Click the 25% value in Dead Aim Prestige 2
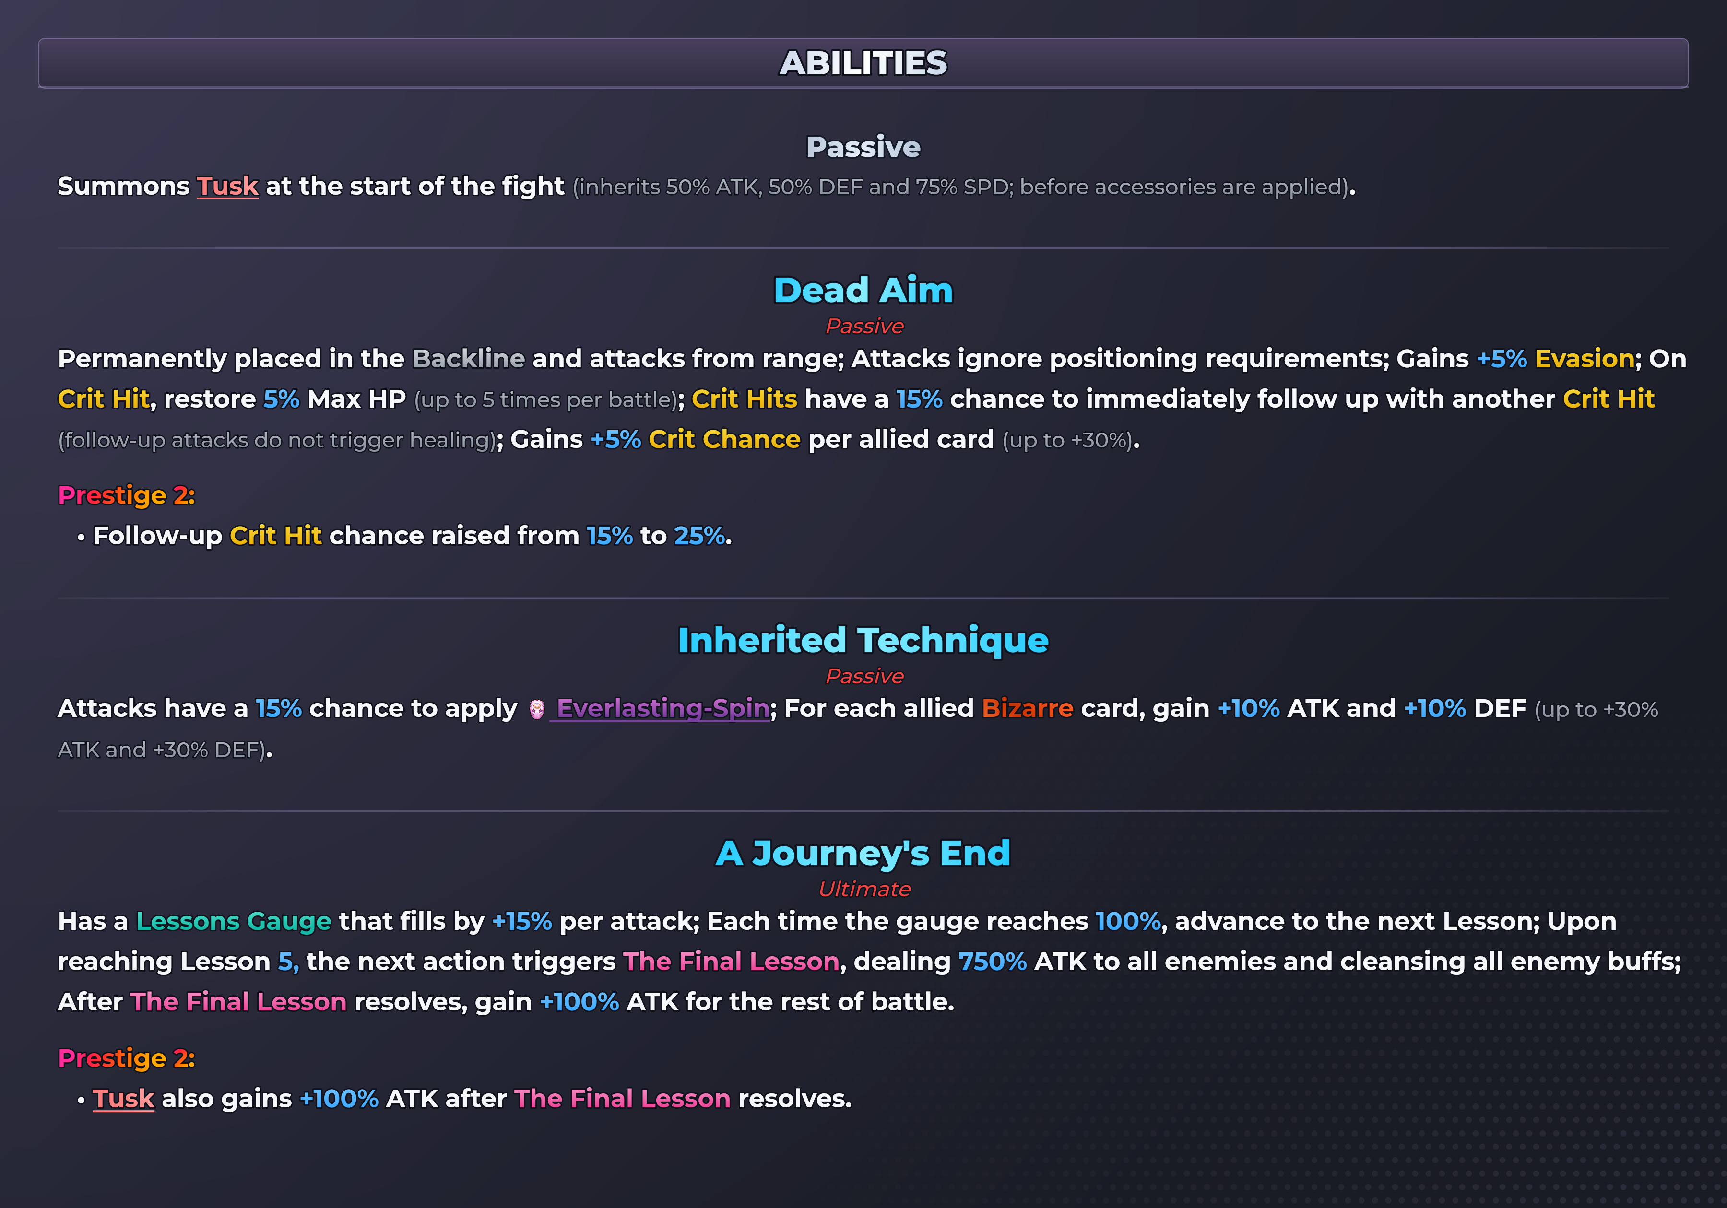This screenshot has height=1208, width=1727. (x=699, y=536)
